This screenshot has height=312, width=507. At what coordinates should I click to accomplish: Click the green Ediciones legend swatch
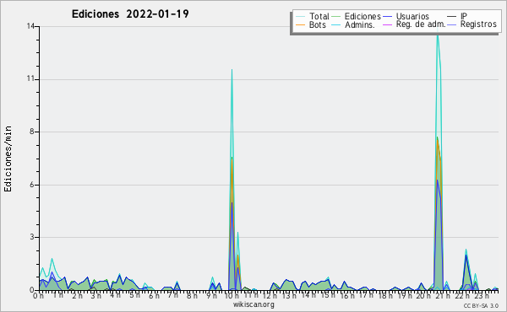click(336, 17)
